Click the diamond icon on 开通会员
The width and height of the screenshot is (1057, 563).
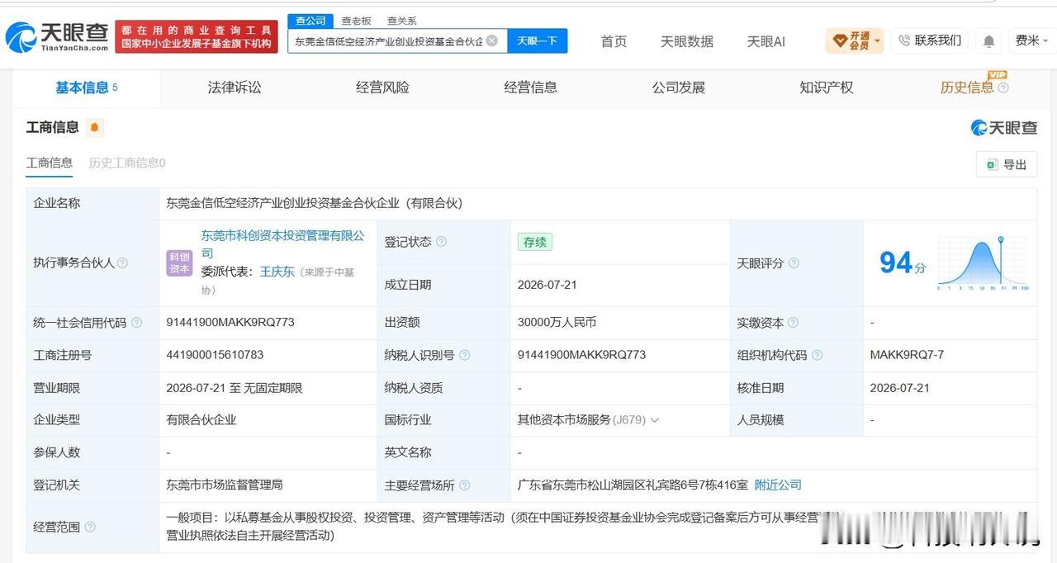[x=840, y=40]
